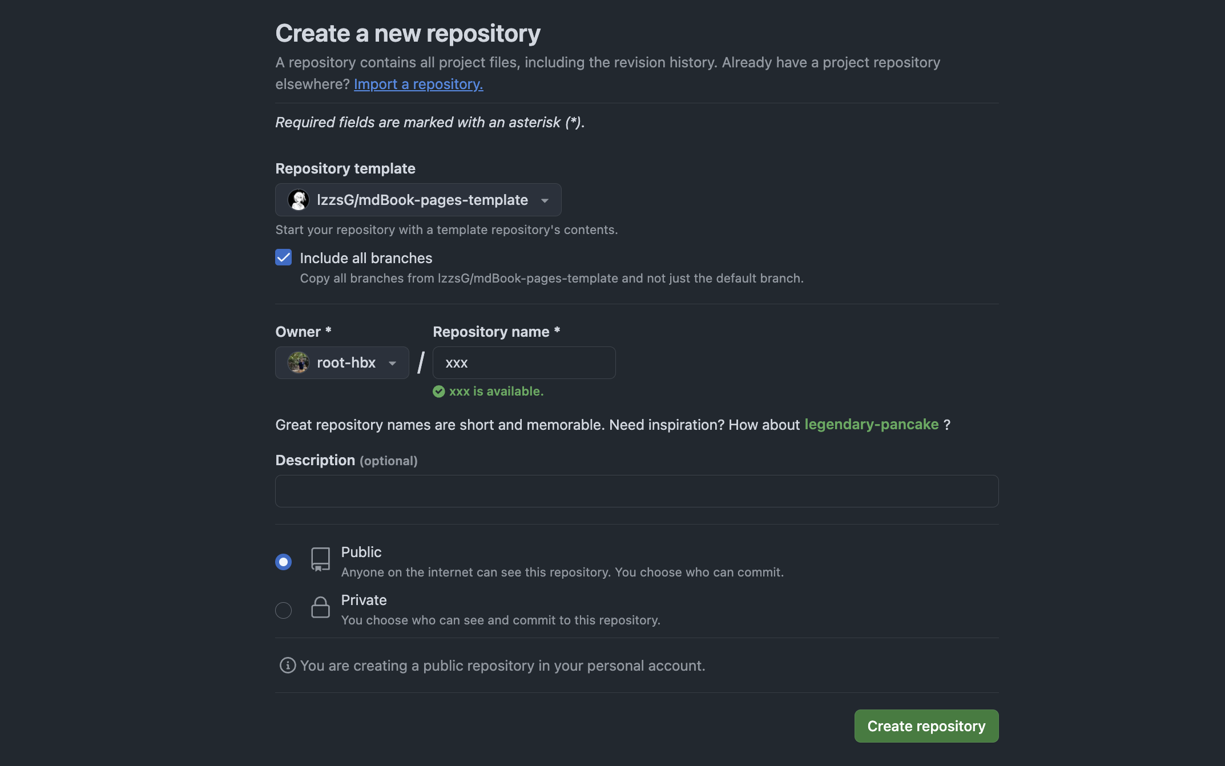Click the Owner dropdown caret

(x=392, y=363)
